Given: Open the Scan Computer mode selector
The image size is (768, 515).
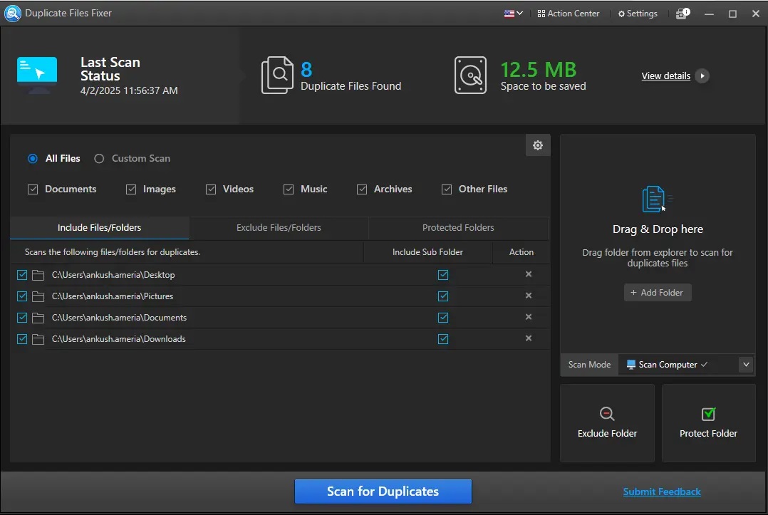Looking at the screenshot, I should coord(666,364).
